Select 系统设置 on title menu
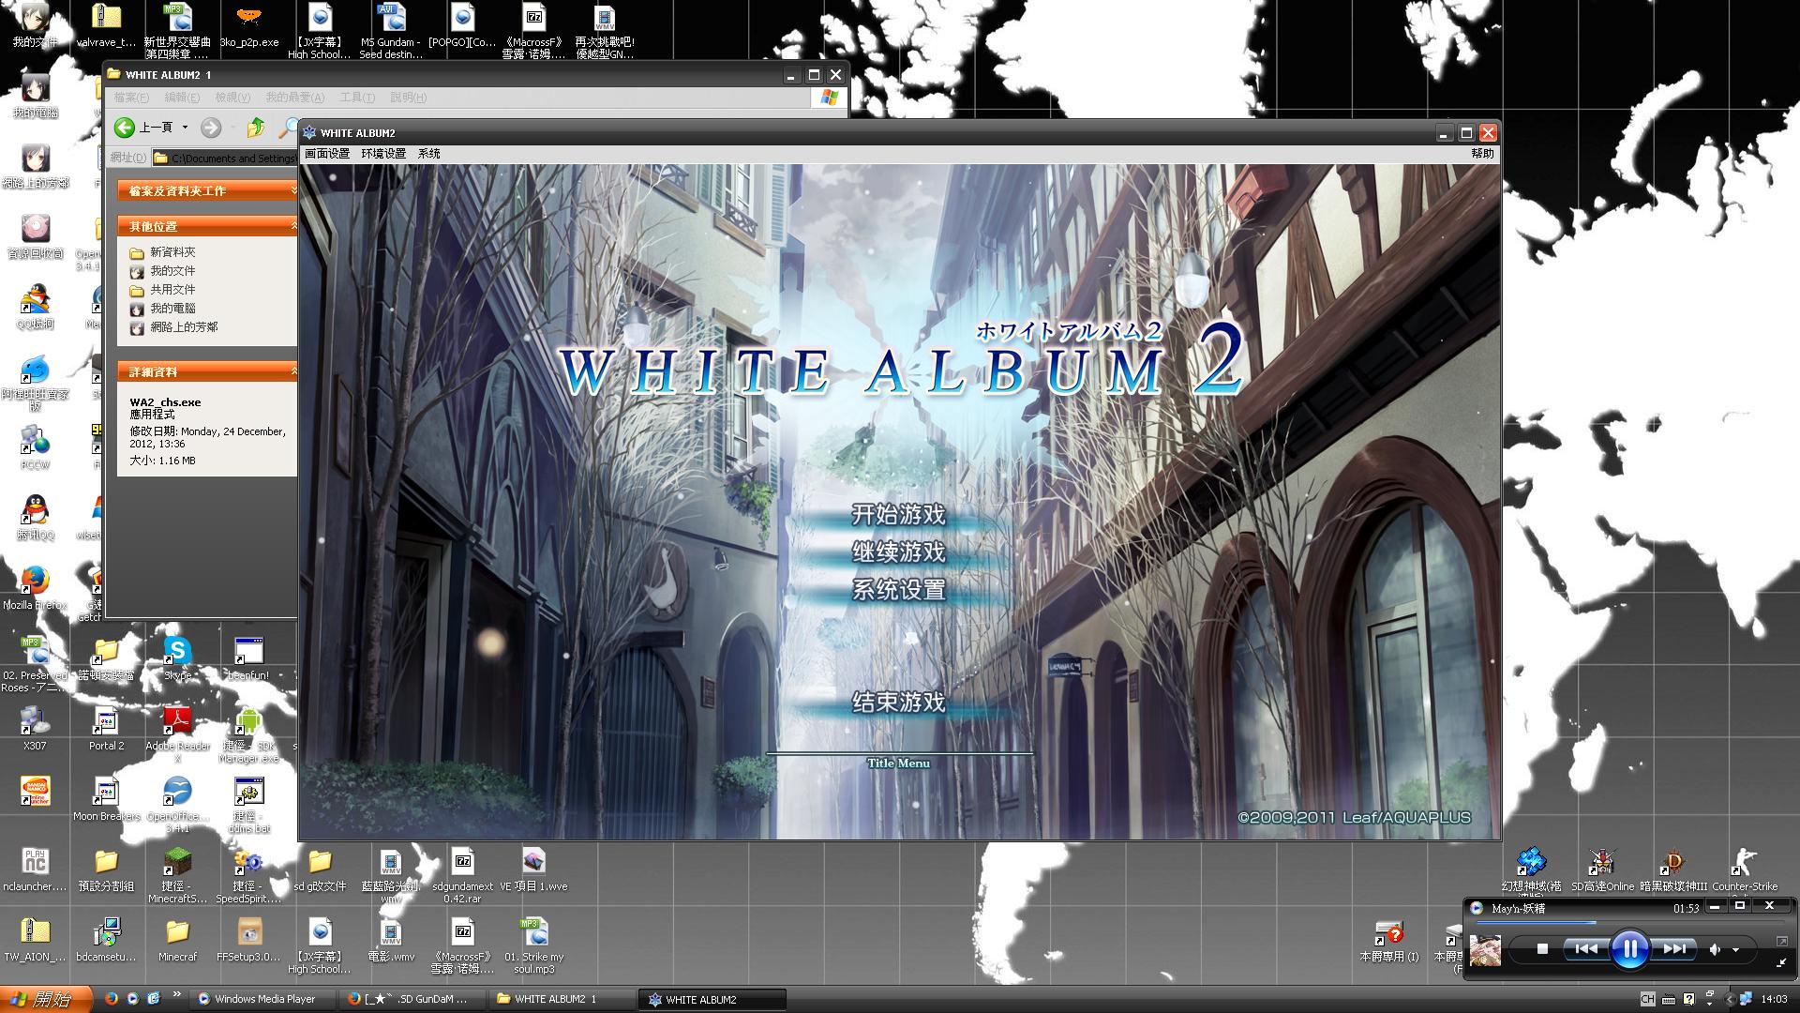Viewport: 1800px width, 1013px height. coord(898,589)
